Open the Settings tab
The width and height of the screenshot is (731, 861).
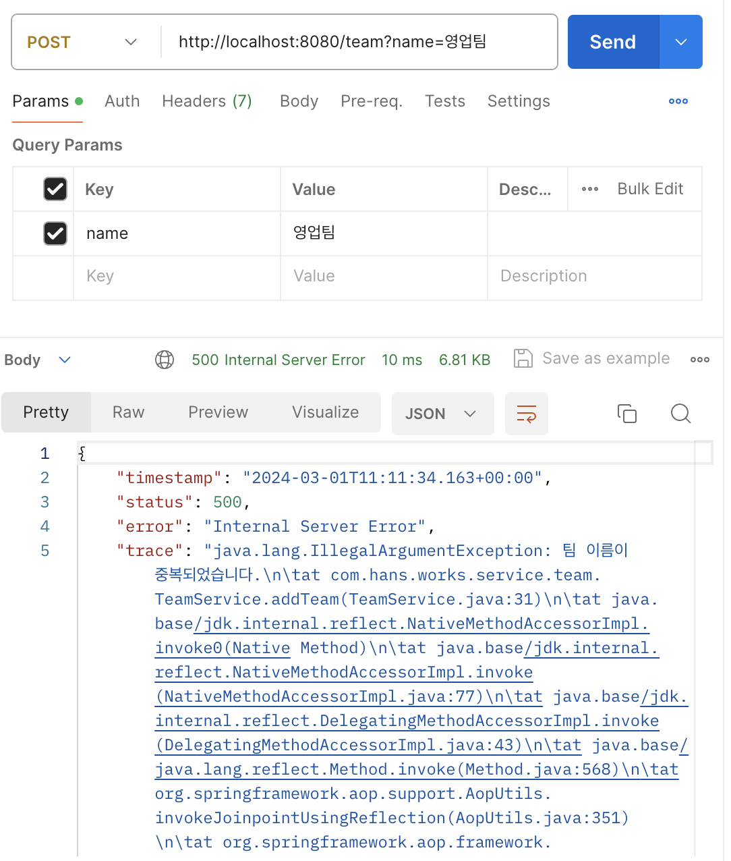point(519,101)
